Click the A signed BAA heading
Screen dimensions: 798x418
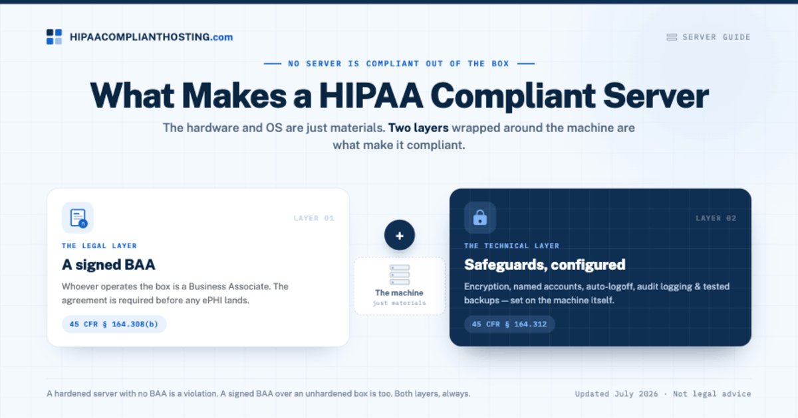coord(109,265)
